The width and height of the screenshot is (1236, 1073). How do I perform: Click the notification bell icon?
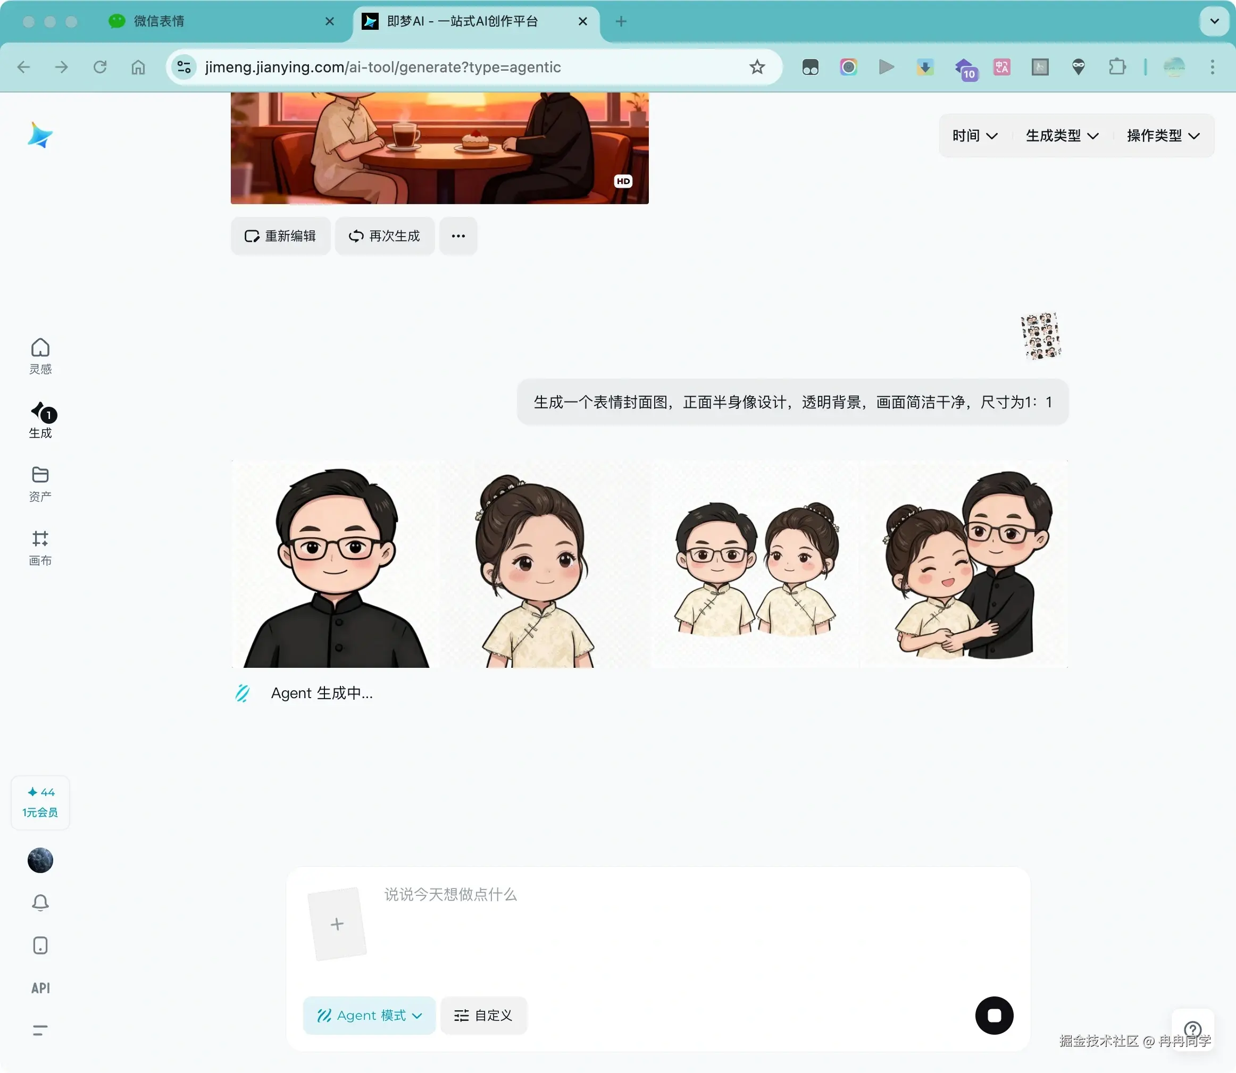point(40,902)
